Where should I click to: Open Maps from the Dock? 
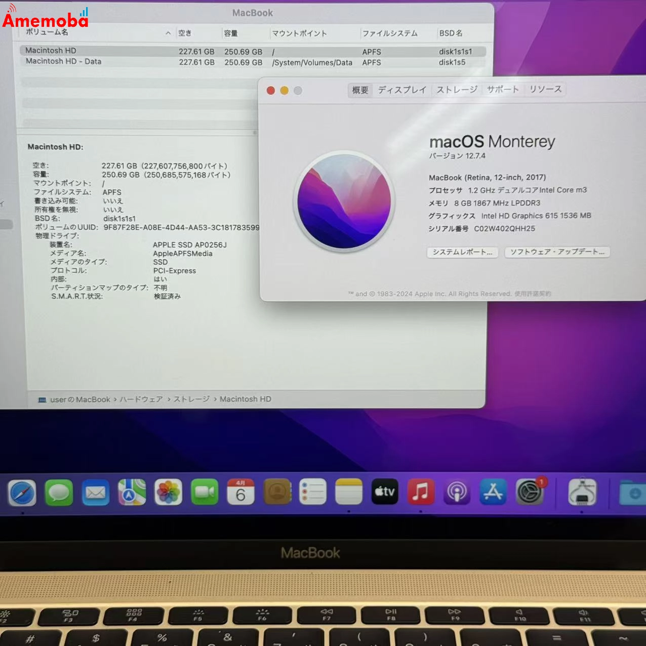pos(132,492)
